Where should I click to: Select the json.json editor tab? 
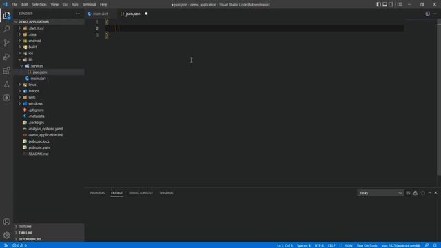point(133,14)
